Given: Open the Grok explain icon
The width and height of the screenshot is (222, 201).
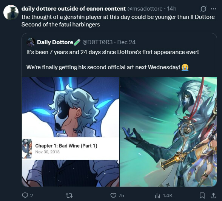Looking at the screenshot, I should (203, 9).
